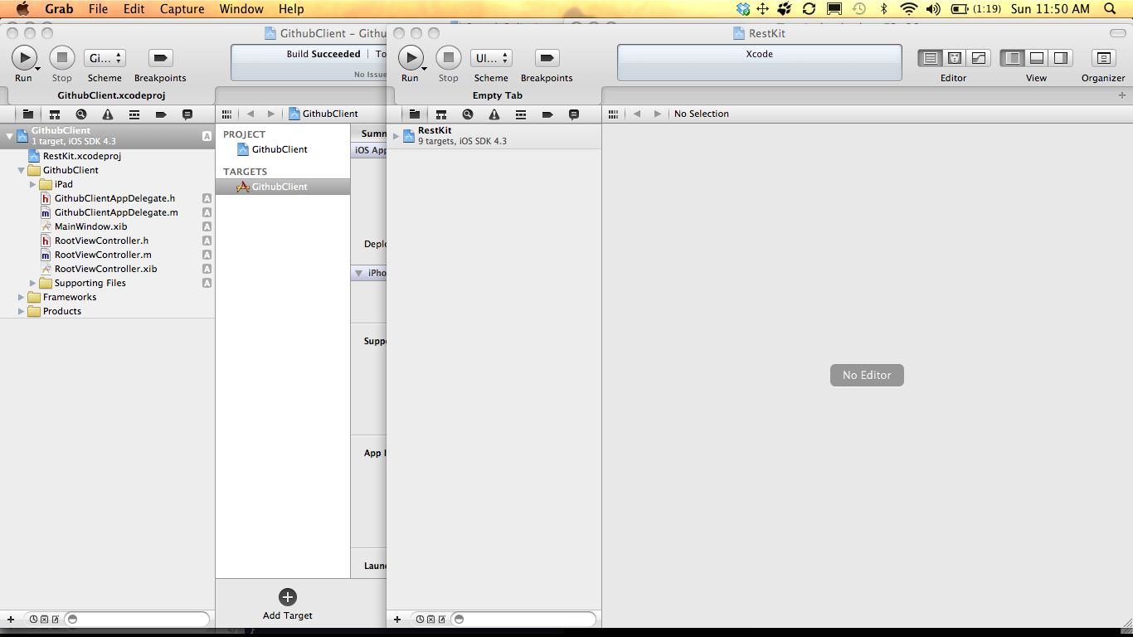Image resolution: width=1133 pixels, height=637 pixels.
Task: Select the Assistant editor icon
Action: [955, 58]
